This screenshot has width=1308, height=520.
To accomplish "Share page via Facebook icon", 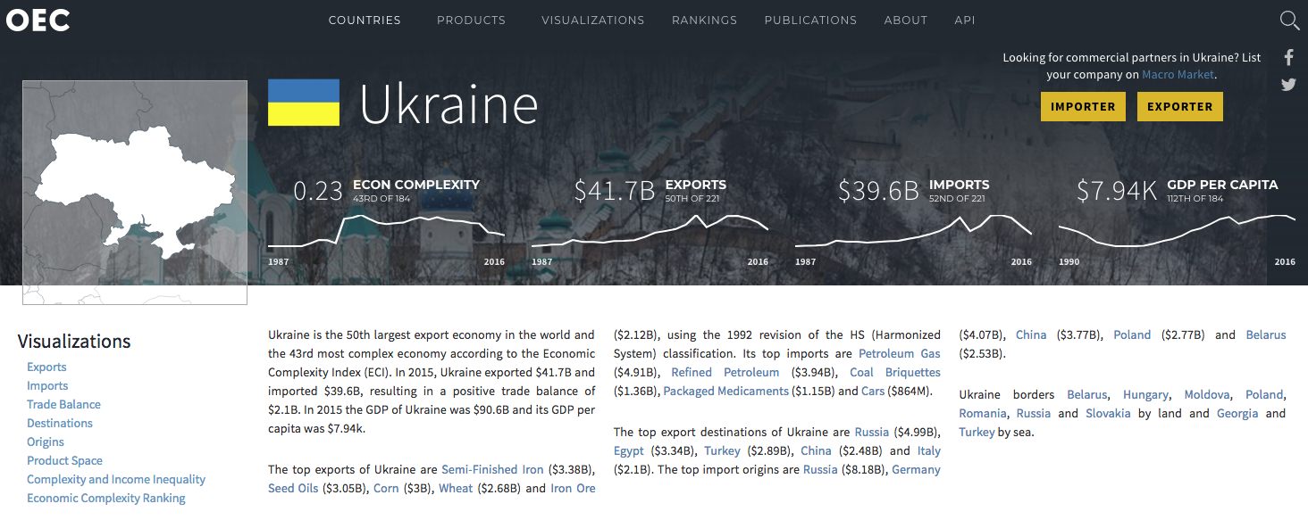I will 1289,58.
